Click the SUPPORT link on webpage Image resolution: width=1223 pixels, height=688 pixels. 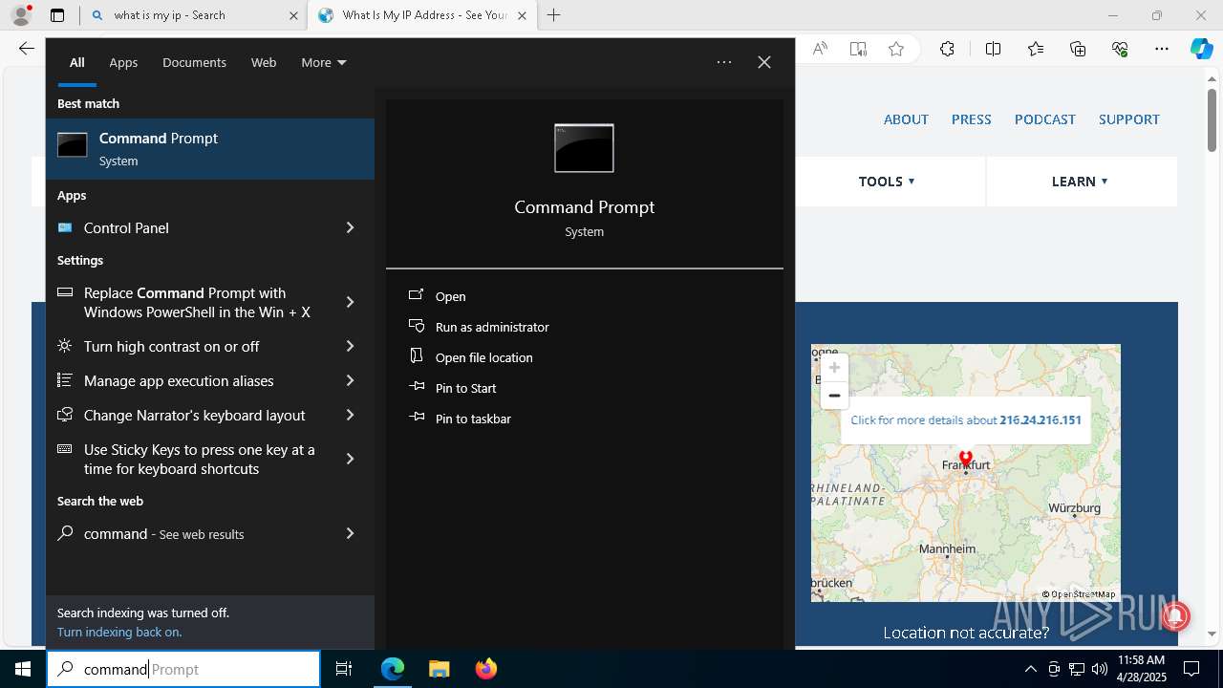(x=1128, y=119)
